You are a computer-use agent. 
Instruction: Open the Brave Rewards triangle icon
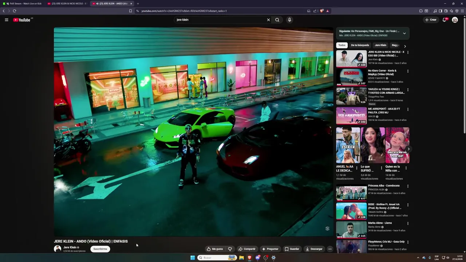click(x=327, y=11)
